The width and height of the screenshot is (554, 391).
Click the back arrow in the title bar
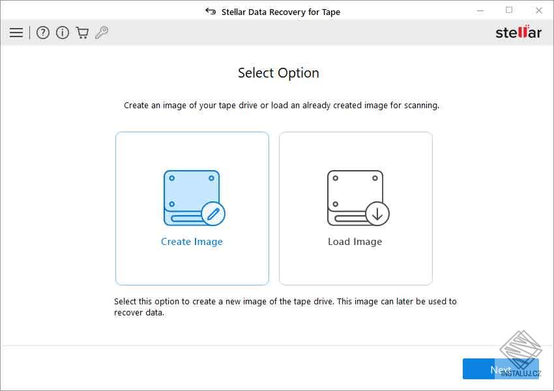(x=210, y=11)
